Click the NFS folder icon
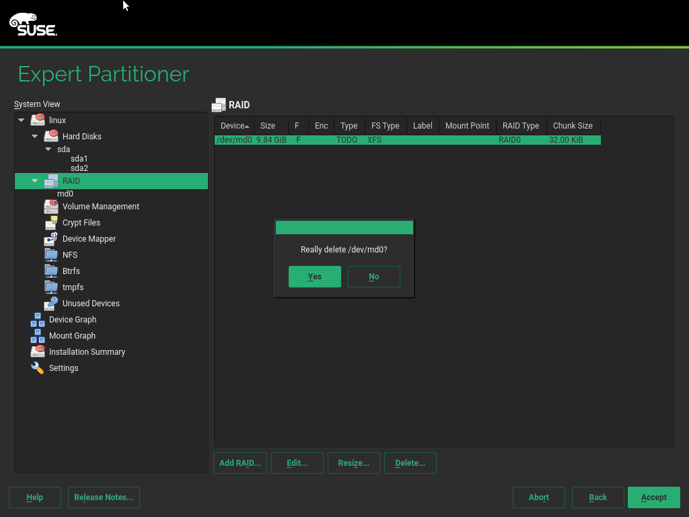The image size is (689, 517). click(51, 254)
